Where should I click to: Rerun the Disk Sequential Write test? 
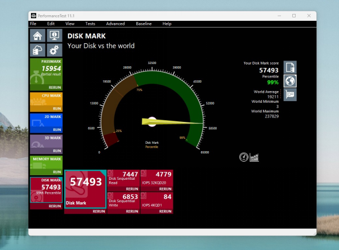click(132, 211)
